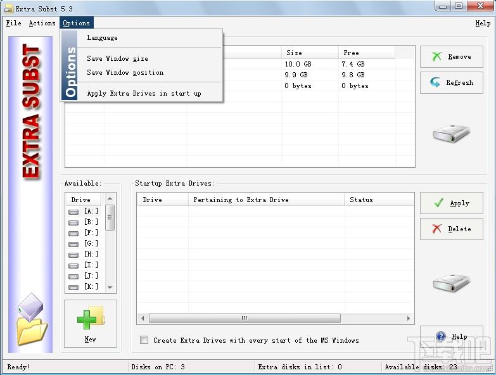The image size is (496, 375).
Task: Click Available disks: 23 status entry
Action: (421, 367)
